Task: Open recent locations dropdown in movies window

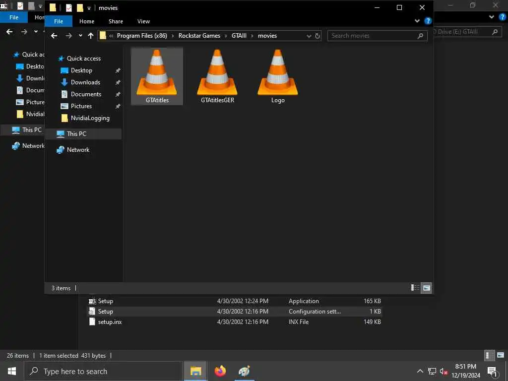Action: 80,36
